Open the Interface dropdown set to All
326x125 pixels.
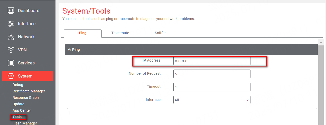[212, 100]
